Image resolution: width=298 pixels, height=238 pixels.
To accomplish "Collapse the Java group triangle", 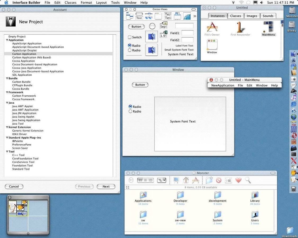I will 7,103.
